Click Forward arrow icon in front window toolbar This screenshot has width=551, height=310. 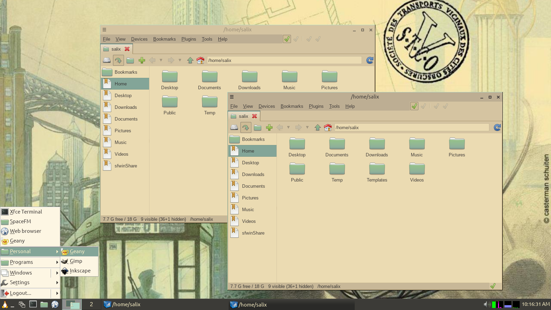point(298,127)
